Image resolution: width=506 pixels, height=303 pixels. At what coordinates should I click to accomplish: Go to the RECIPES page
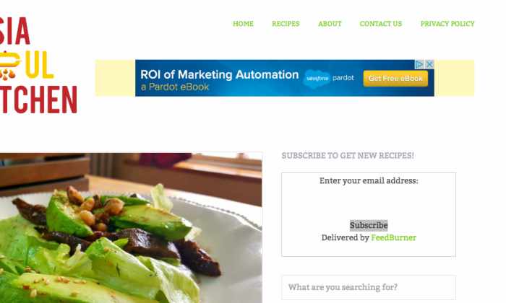click(286, 24)
